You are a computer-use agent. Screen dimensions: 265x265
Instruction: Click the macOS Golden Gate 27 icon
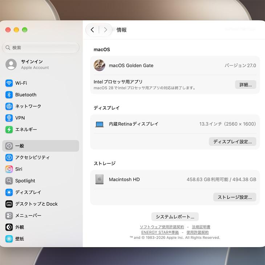pos(99,65)
